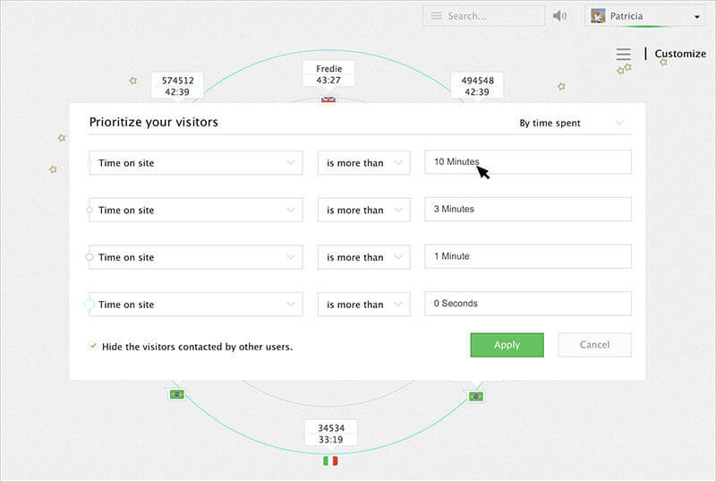The image size is (716, 482).
Task: Click the pink ring marker on 3 Minutes row
Action: coord(89,210)
